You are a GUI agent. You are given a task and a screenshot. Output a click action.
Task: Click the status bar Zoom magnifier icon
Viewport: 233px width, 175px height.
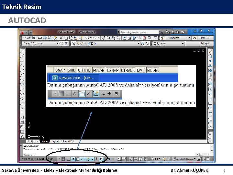(x=136, y=159)
